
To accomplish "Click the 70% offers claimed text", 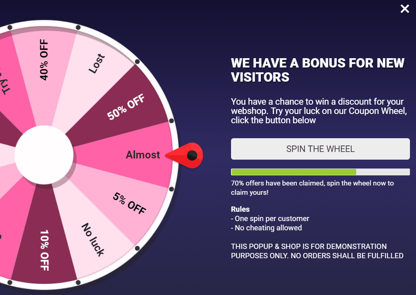I will tap(312, 188).
